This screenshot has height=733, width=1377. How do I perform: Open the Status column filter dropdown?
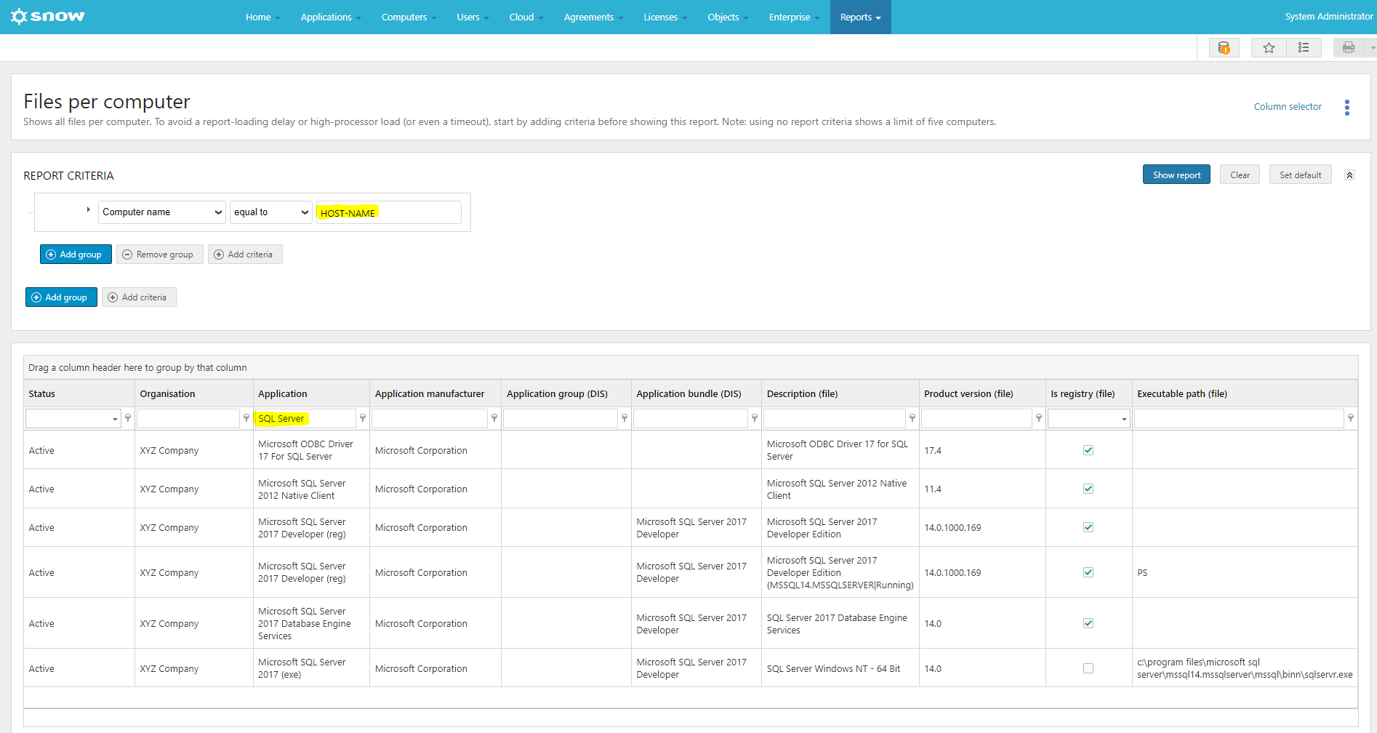(115, 419)
